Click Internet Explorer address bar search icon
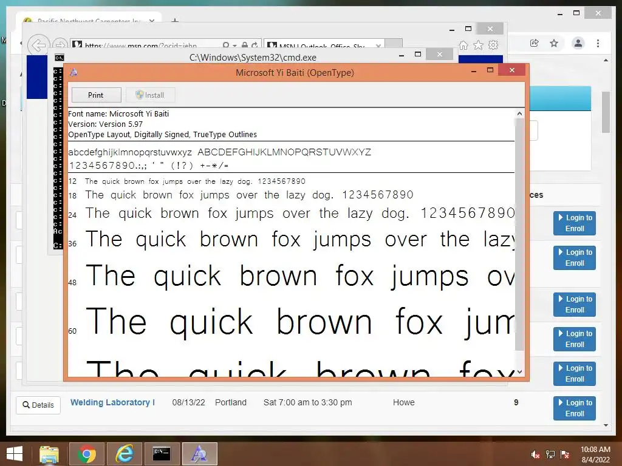 (x=226, y=46)
